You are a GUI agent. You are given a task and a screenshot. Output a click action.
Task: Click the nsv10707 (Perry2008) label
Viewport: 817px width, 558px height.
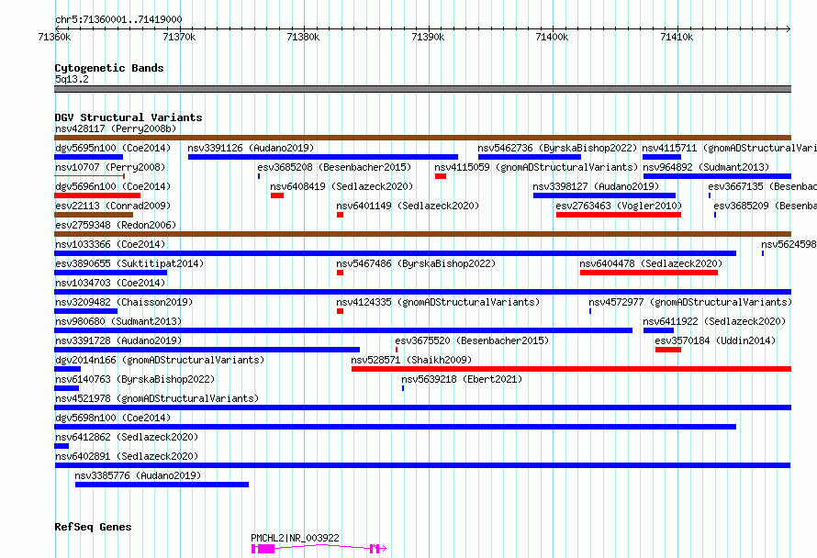pyautogui.click(x=110, y=167)
